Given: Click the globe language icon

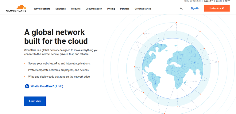Looking at the screenshot, I should coord(226,1).
